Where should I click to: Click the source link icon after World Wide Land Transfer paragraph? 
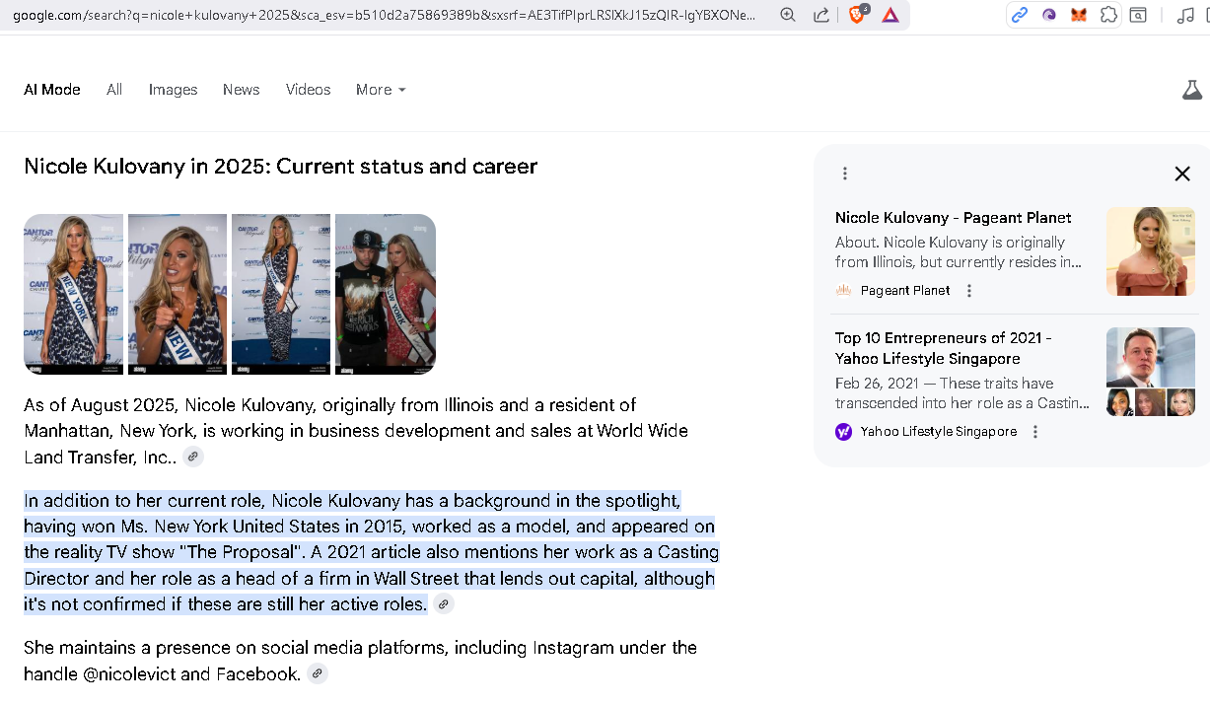tap(193, 457)
